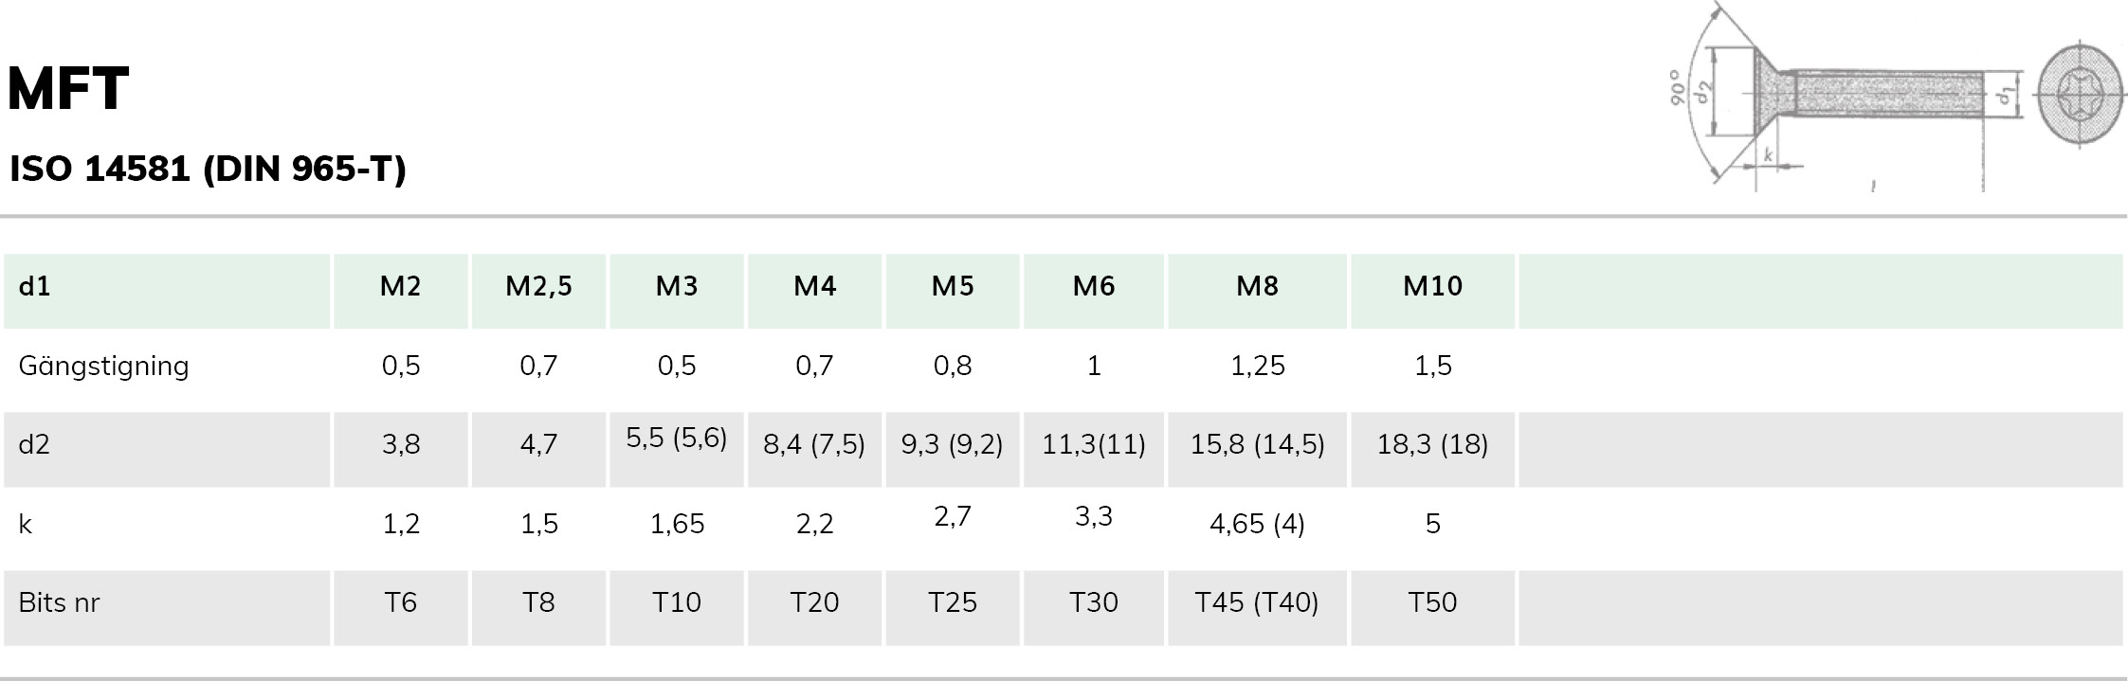Select the M6 column header

[x=1094, y=286]
